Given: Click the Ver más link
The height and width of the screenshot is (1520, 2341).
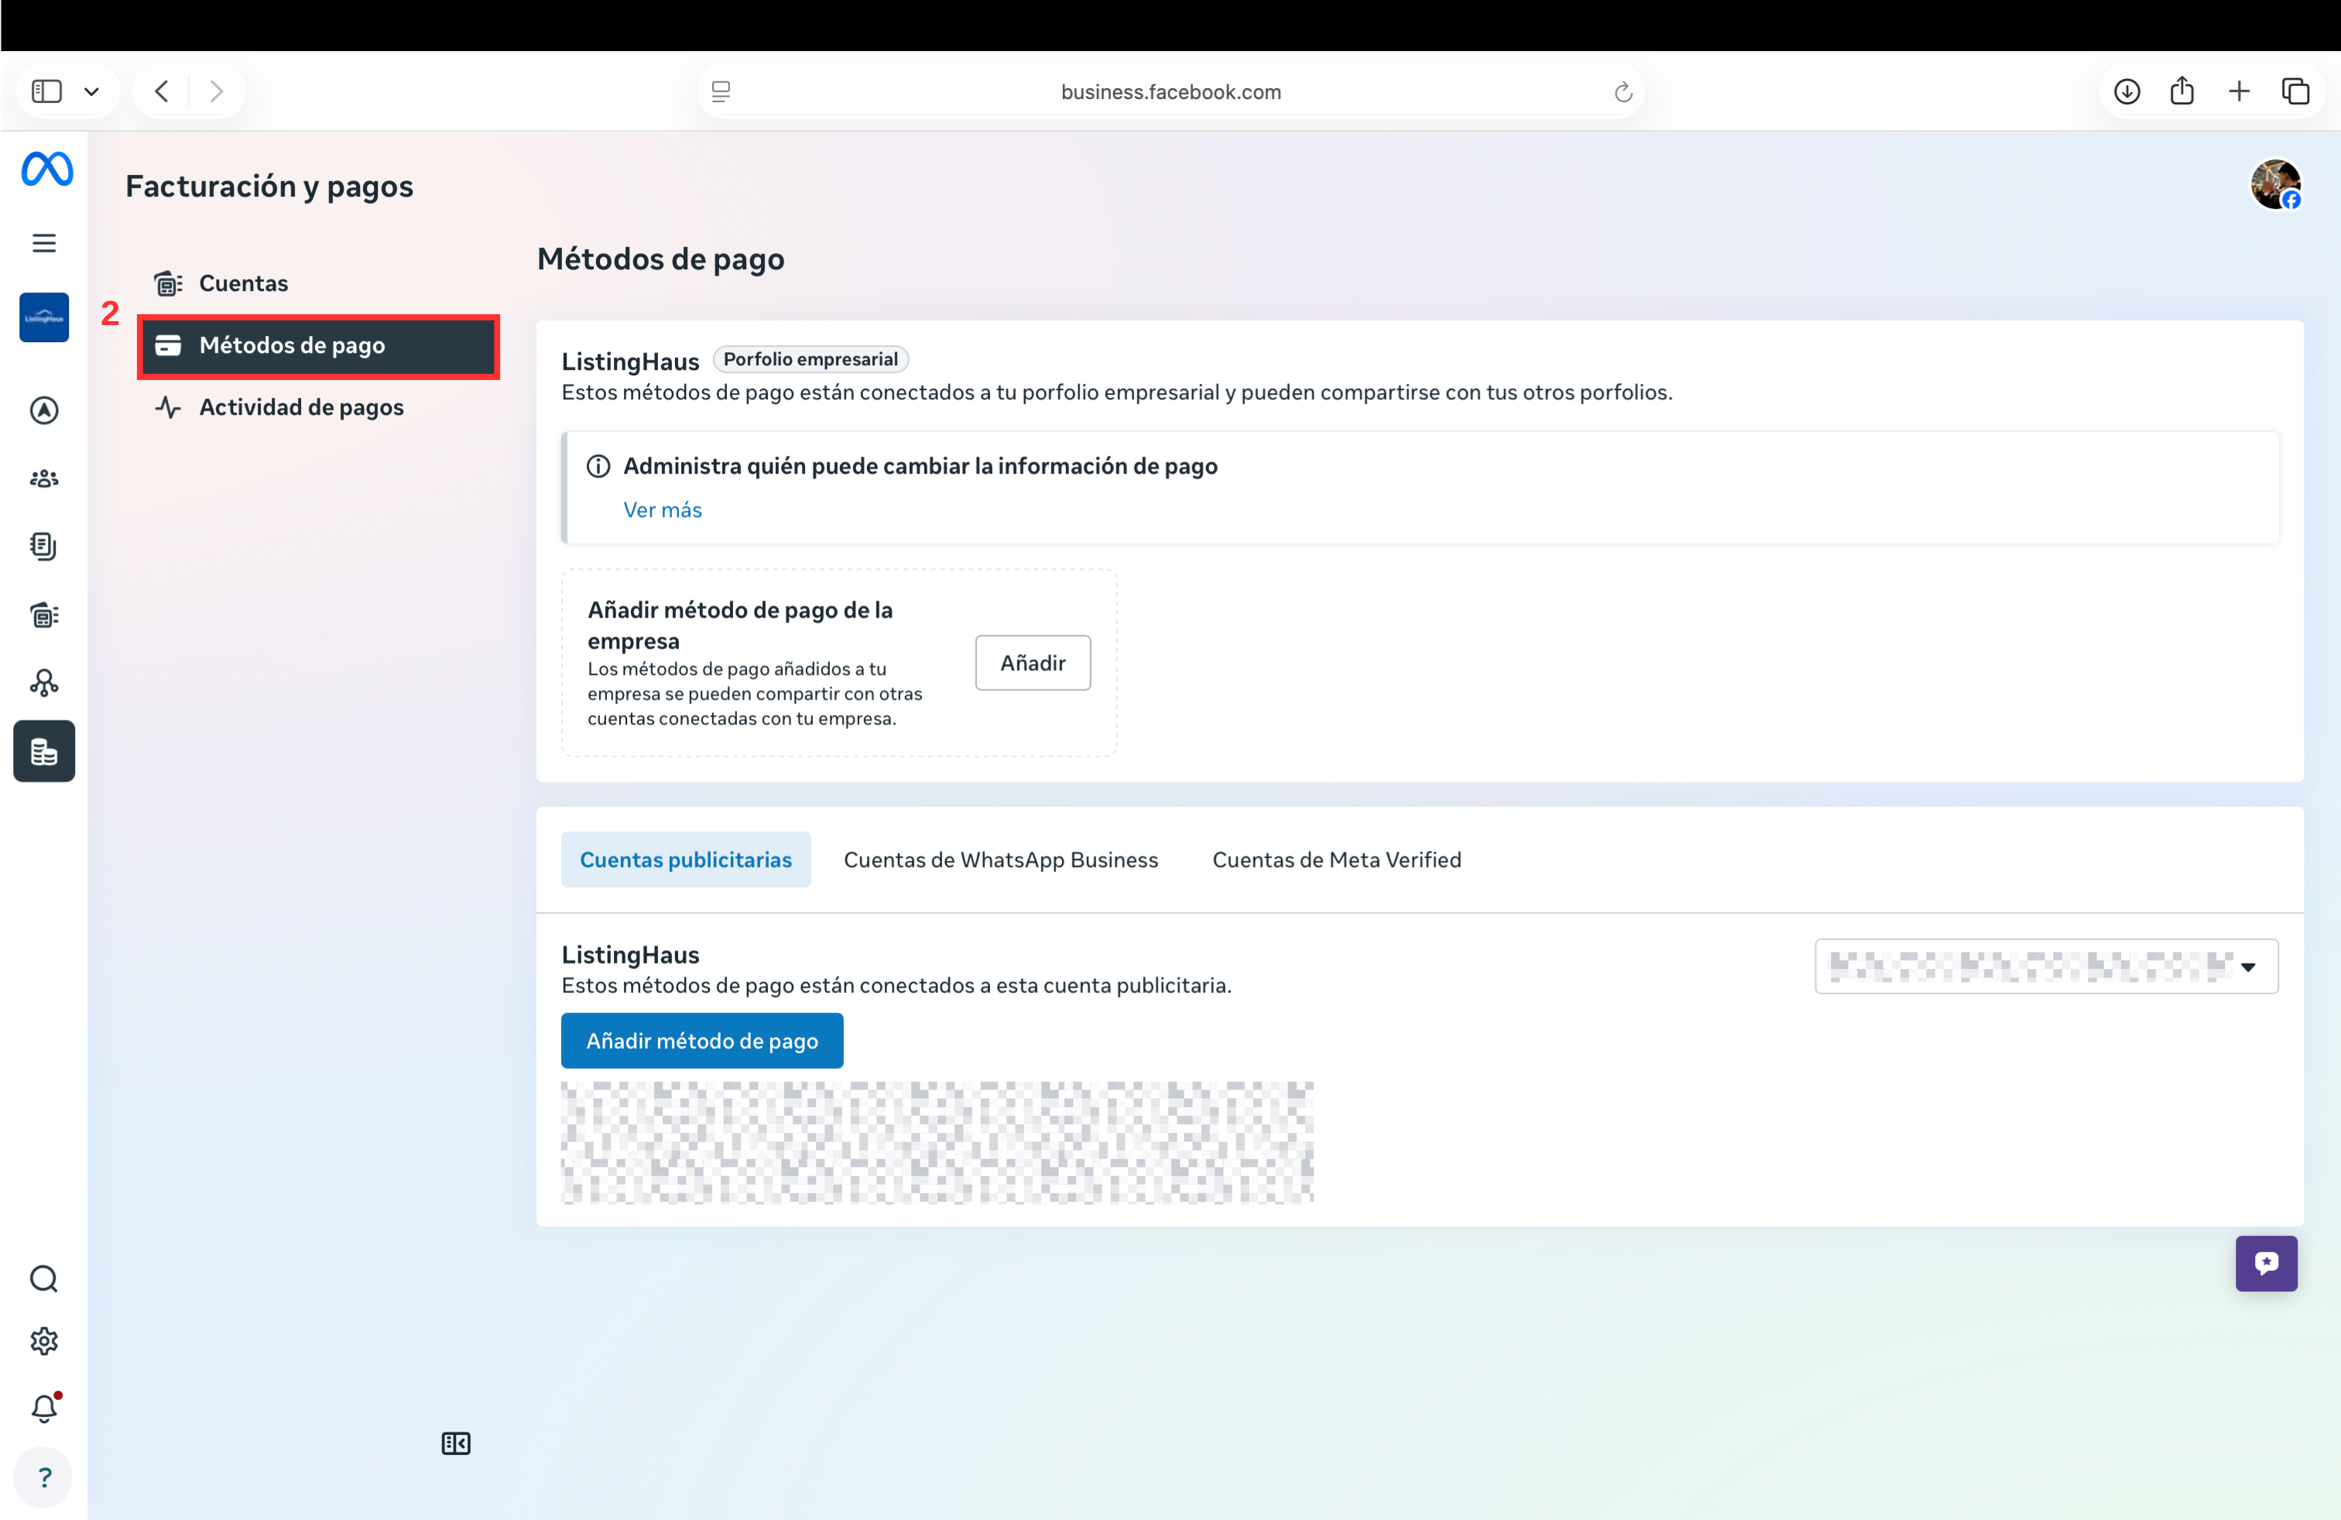Looking at the screenshot, I should 662,509.
